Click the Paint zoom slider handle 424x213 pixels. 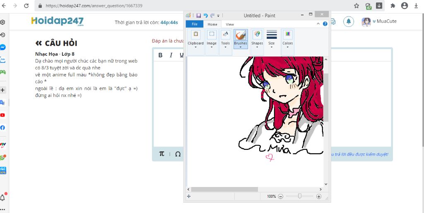point(300,196)
